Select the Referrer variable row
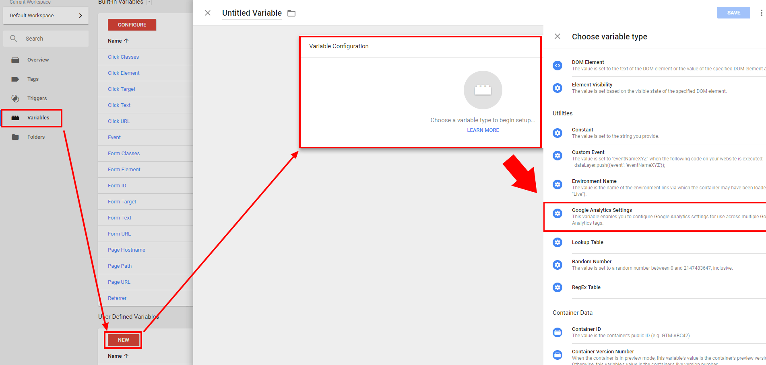 click(146, 298)
